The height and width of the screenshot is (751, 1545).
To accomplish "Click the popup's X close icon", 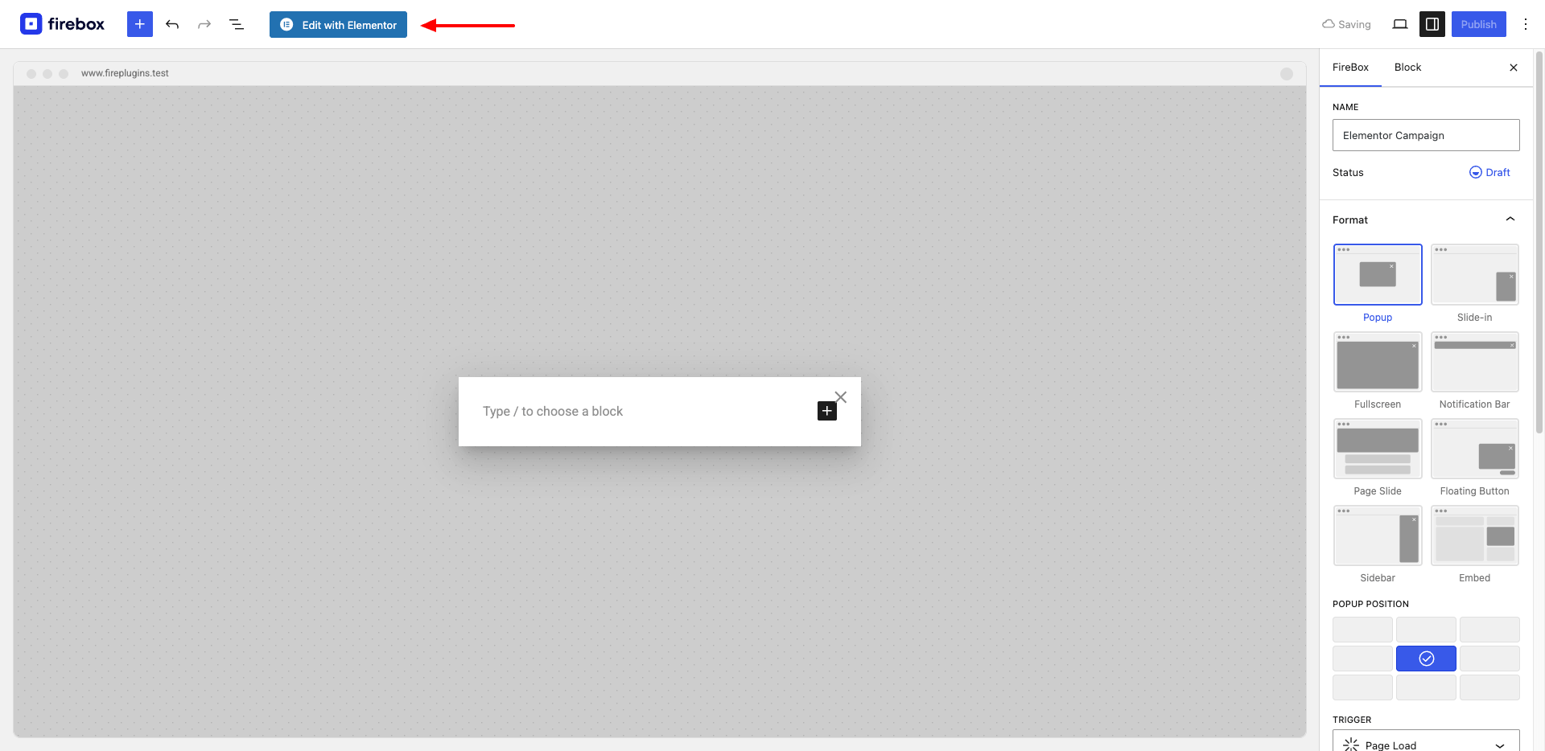I will point(841,397).
